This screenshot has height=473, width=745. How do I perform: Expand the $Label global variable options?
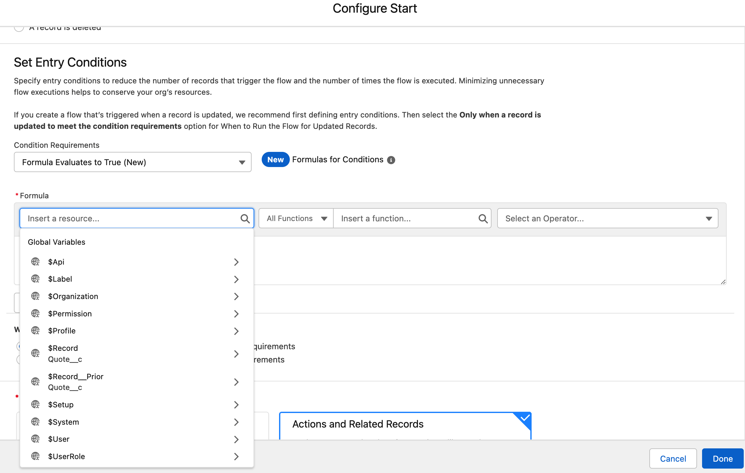(x=236, y=278)
